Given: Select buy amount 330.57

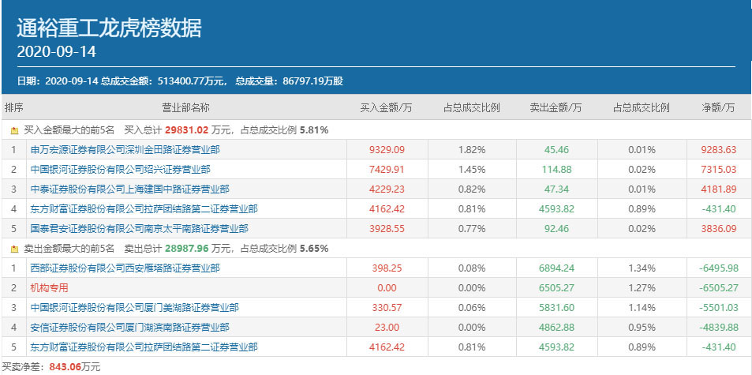Looking at the screenshot, I should coord(387,307).
